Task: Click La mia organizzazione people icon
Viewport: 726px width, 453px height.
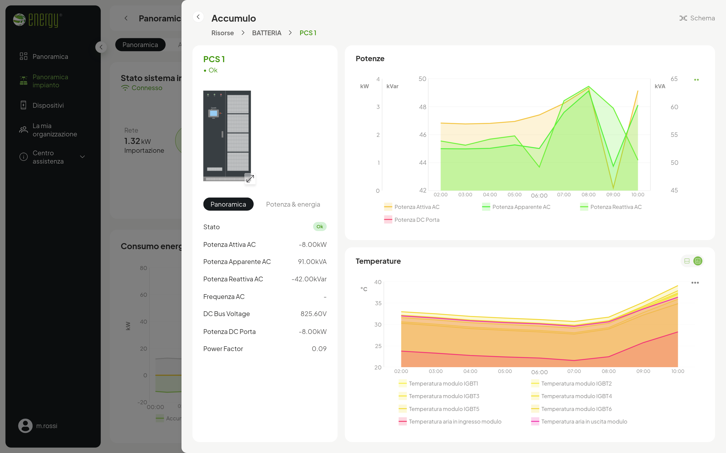Action: pyautogui.click(x=23, y=130)
